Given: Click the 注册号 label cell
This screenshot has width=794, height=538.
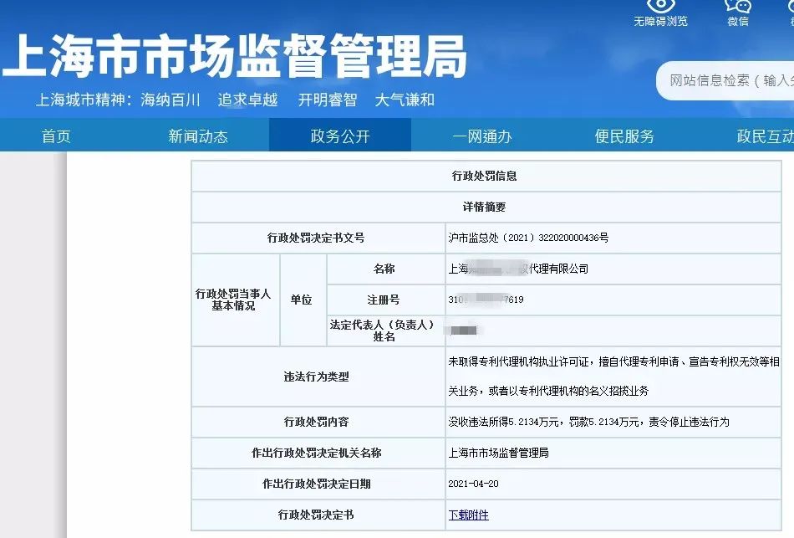Looking at the screenshot, I should [385, 300].
